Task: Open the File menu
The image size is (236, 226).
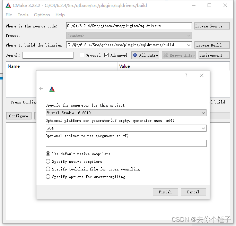Action: click(9, 15)
